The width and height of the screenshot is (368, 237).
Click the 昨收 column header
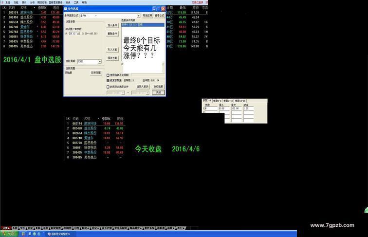pyautogui.click(x=196, y=7)
